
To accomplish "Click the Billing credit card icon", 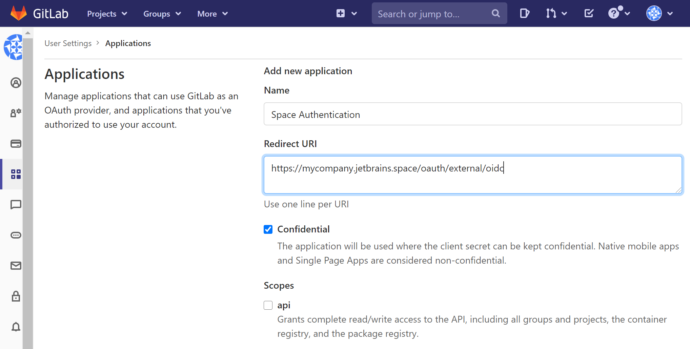I will tap(16, 144).
